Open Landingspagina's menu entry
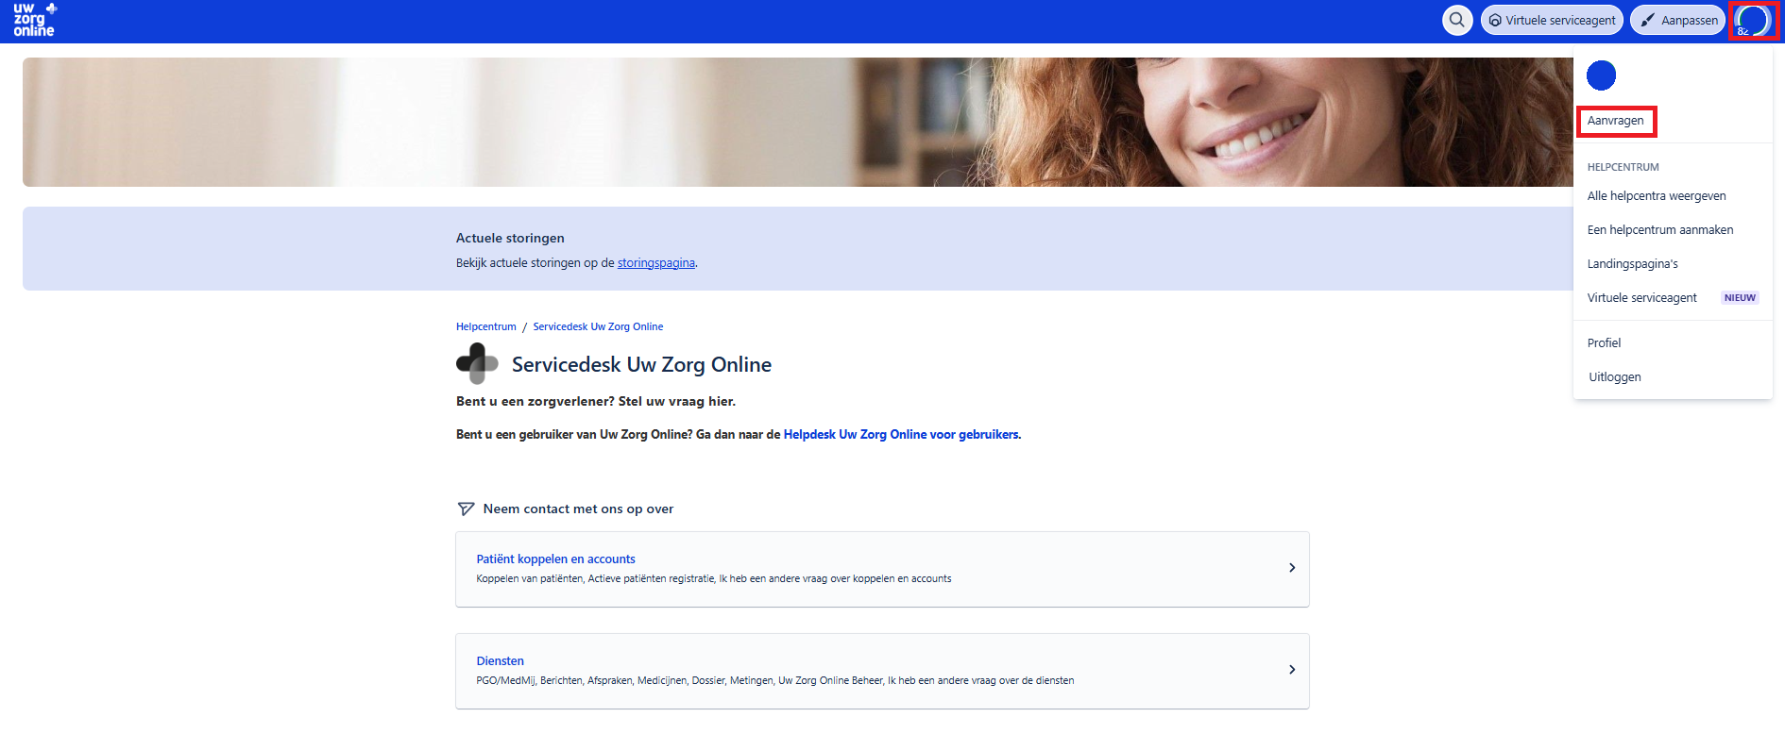Screen dimensions: 1785x734 click(x=1632, y=264)
